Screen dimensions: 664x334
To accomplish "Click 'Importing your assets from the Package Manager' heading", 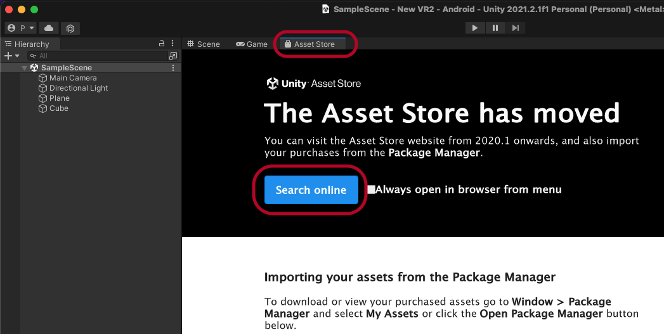I will pos(410,277).
